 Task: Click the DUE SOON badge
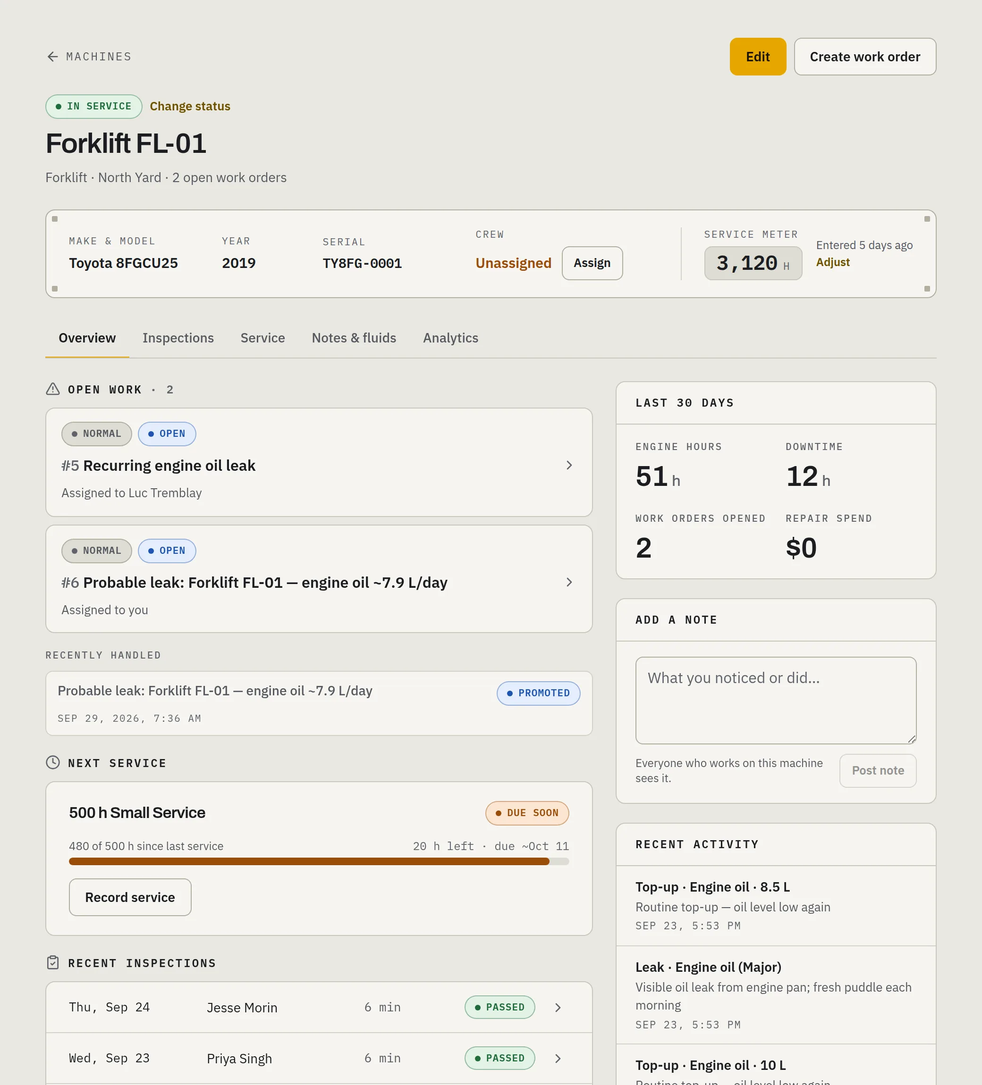[527, 813]
